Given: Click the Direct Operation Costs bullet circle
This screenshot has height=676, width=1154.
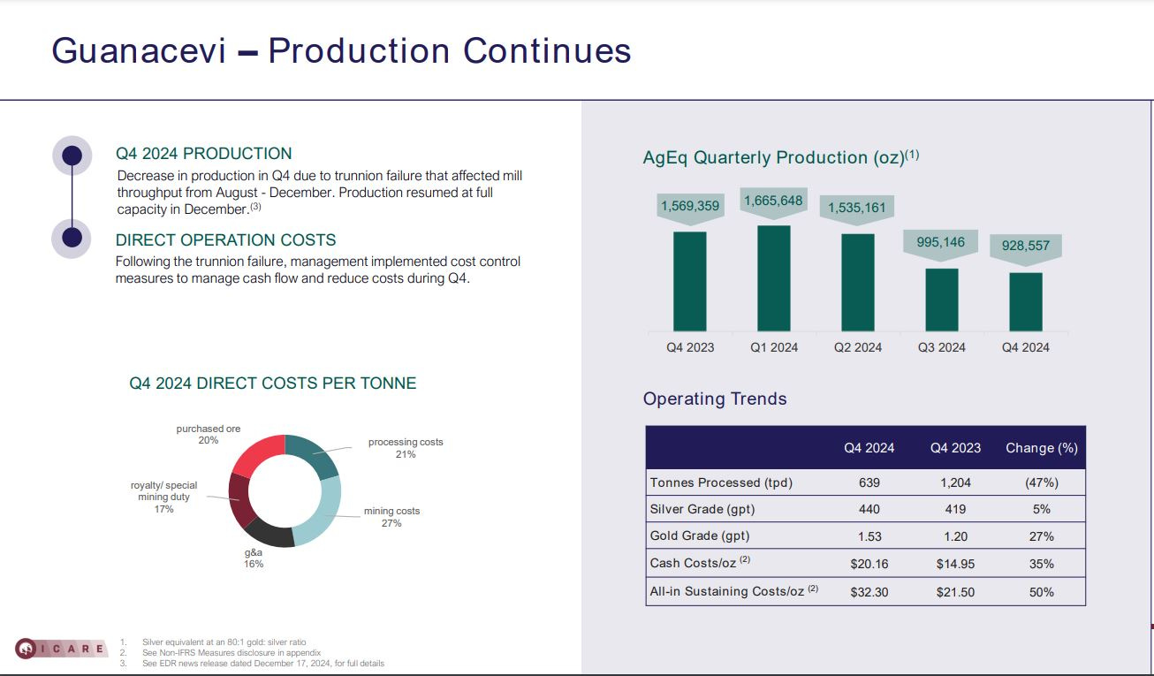Looking at the screenshot, I should tap(72, 238).
